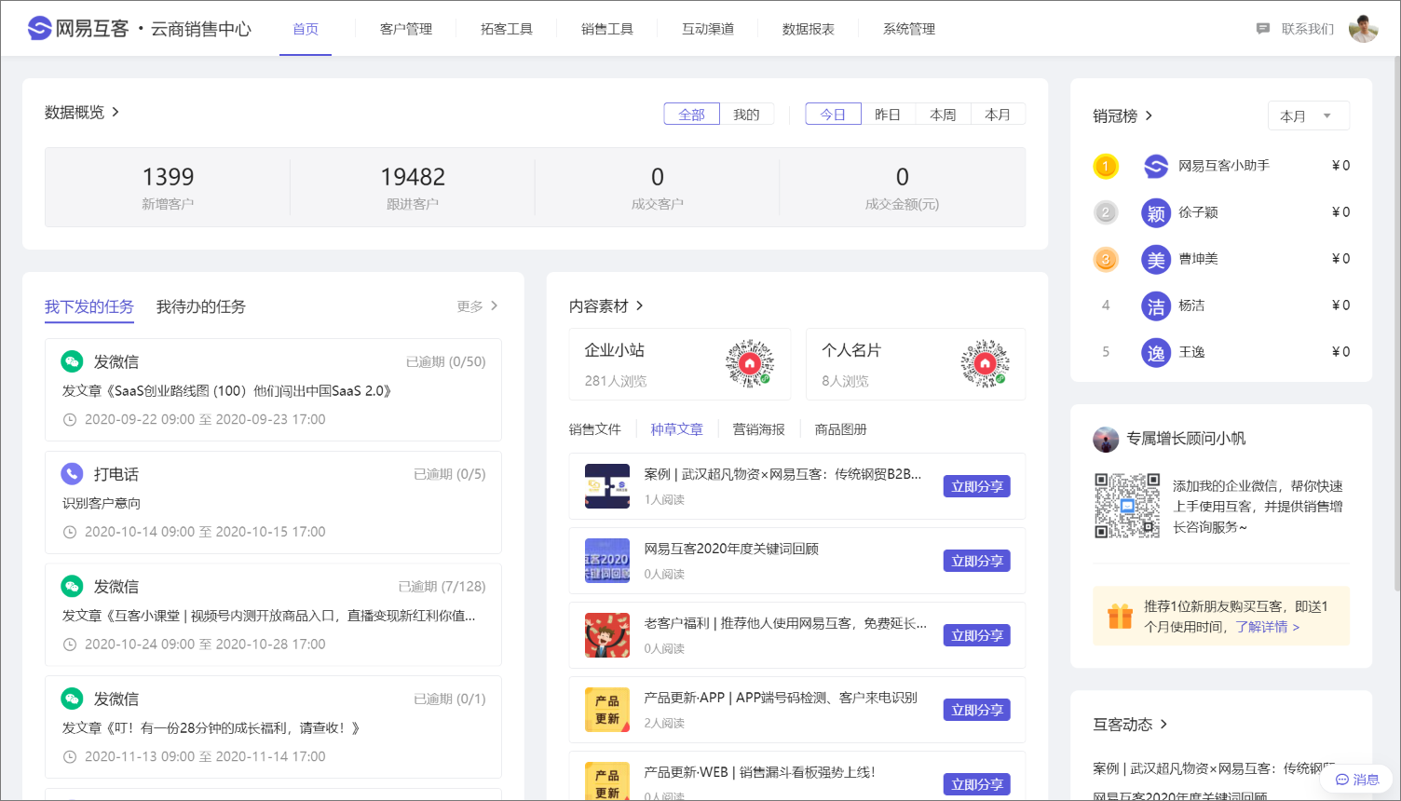The height and width of the screenshot is (801, 1401).
Task: Switch to 商品图册 tab
Action: click(x=841, y=429)
